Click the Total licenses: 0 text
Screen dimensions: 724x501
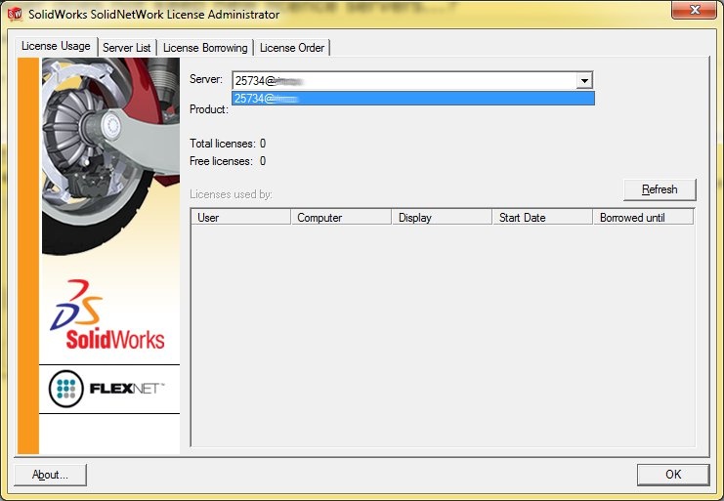point(228,144)
